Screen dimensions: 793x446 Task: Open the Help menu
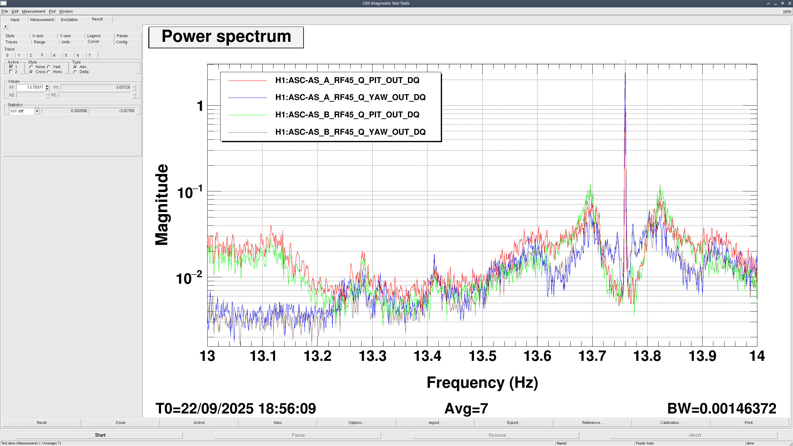[787, 11]
